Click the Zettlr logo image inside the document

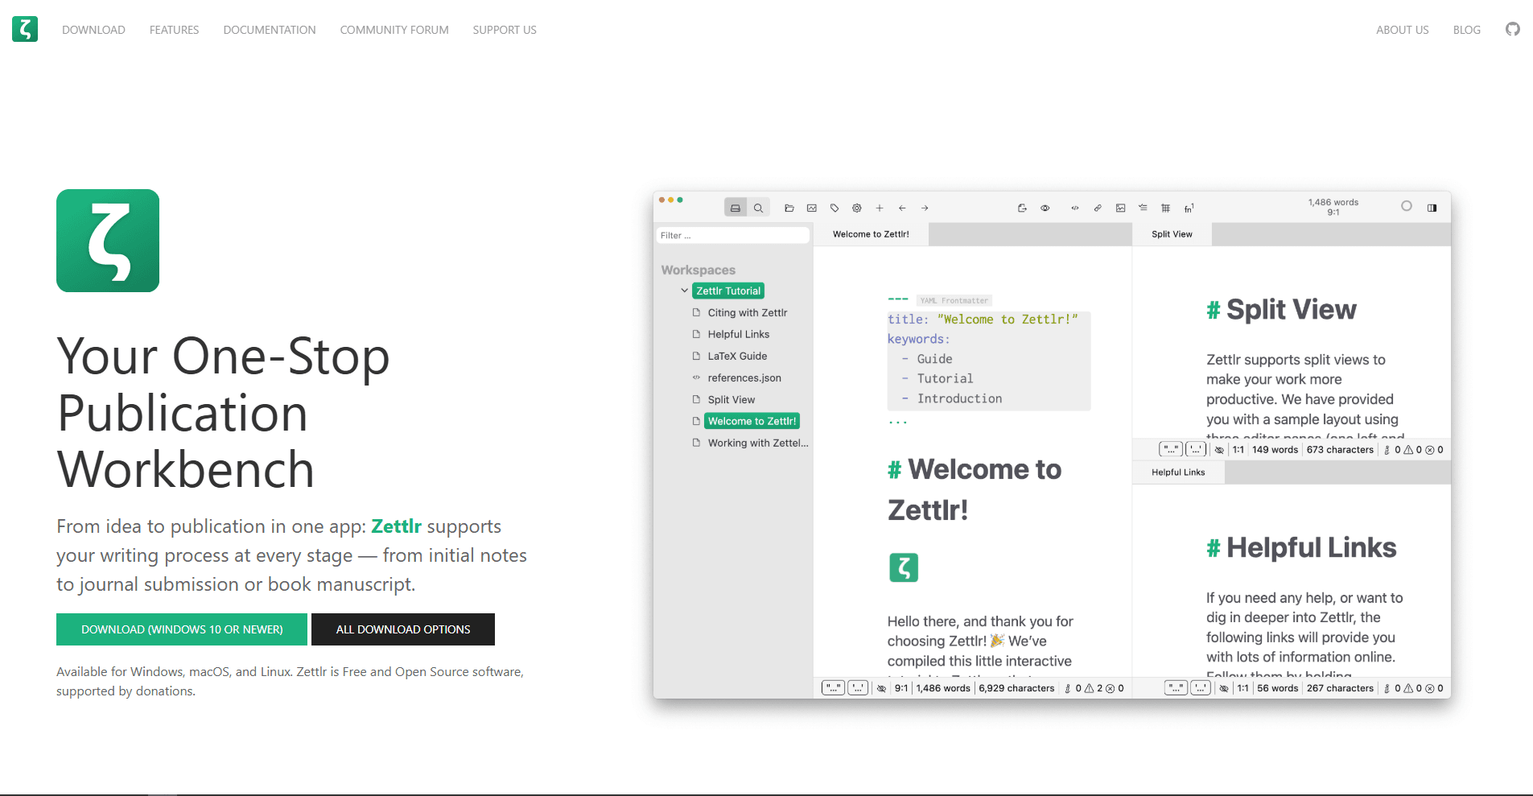904,567
